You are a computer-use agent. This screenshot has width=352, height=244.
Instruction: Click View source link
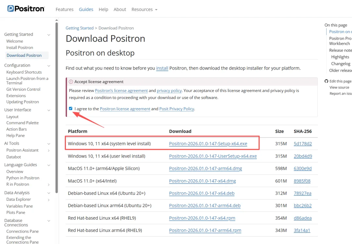click(339, 87)
